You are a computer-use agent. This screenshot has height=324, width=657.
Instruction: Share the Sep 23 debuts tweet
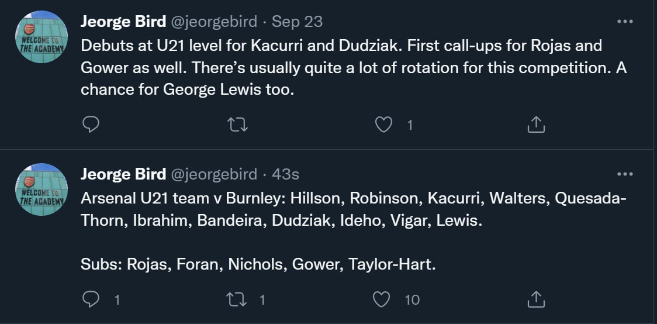coord(536,125)
